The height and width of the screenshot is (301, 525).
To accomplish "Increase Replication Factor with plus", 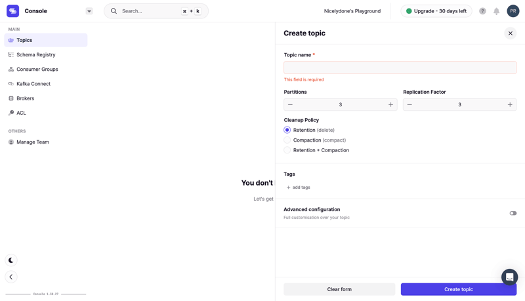I will coord(510,105).
